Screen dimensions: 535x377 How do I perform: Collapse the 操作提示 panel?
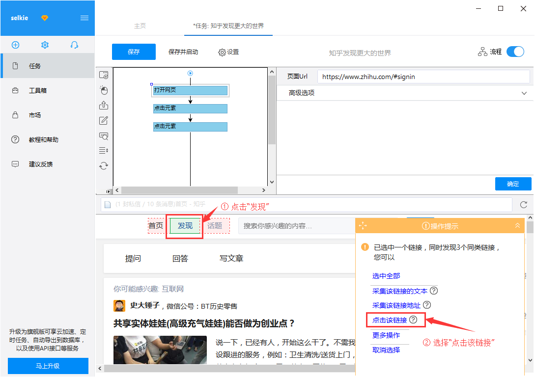518,226
